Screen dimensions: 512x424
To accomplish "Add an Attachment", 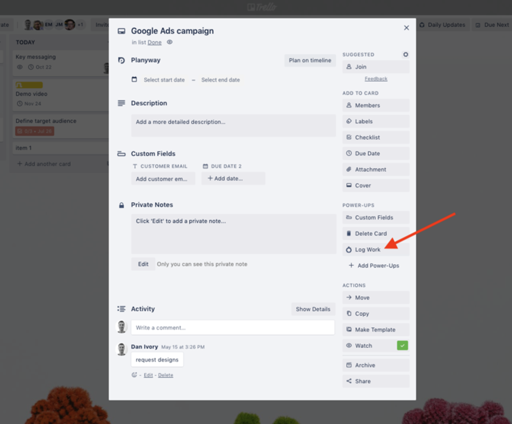I will pyautogui.click(x=376, y=169).
